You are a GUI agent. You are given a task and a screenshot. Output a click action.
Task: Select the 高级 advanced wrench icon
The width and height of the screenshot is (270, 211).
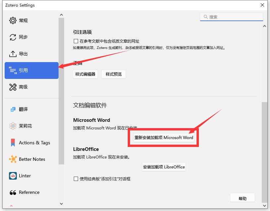(13, 87)
